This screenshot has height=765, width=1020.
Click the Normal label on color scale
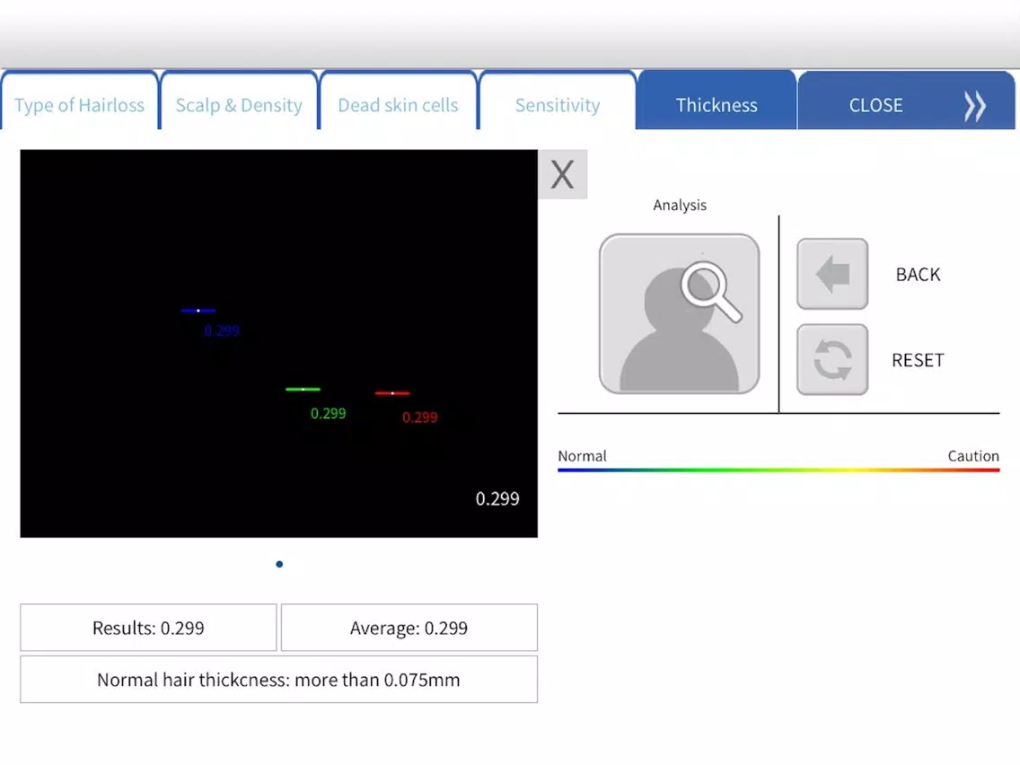582,456
